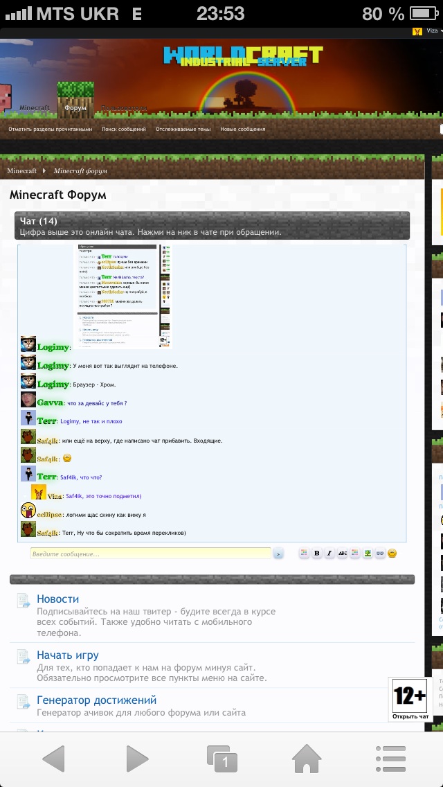This screenshot has height=787, width=443.
Task: Open the screenshot thumbnail in chat
Action: click(125, 296)
